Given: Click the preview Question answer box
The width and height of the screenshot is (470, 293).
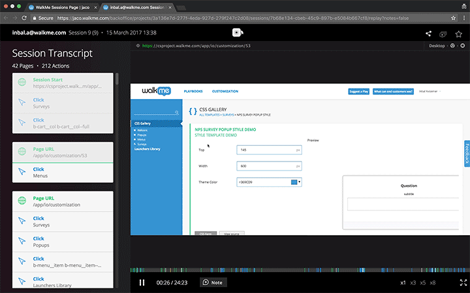Looking at the screenshot, I should (x=403, y=204).
